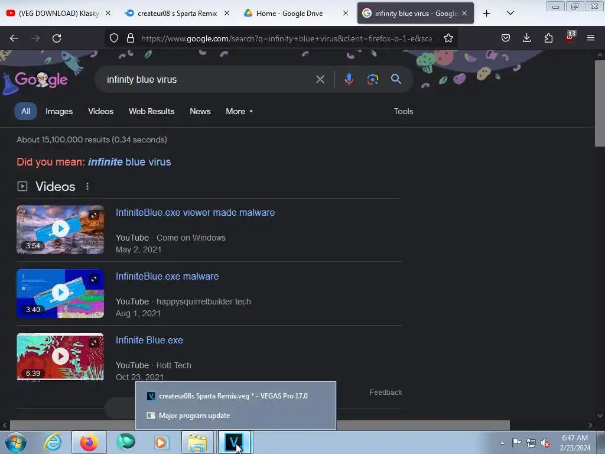
Task: Click 'infinite blue virus' suggestion link
Action: (x=129, y=162)
